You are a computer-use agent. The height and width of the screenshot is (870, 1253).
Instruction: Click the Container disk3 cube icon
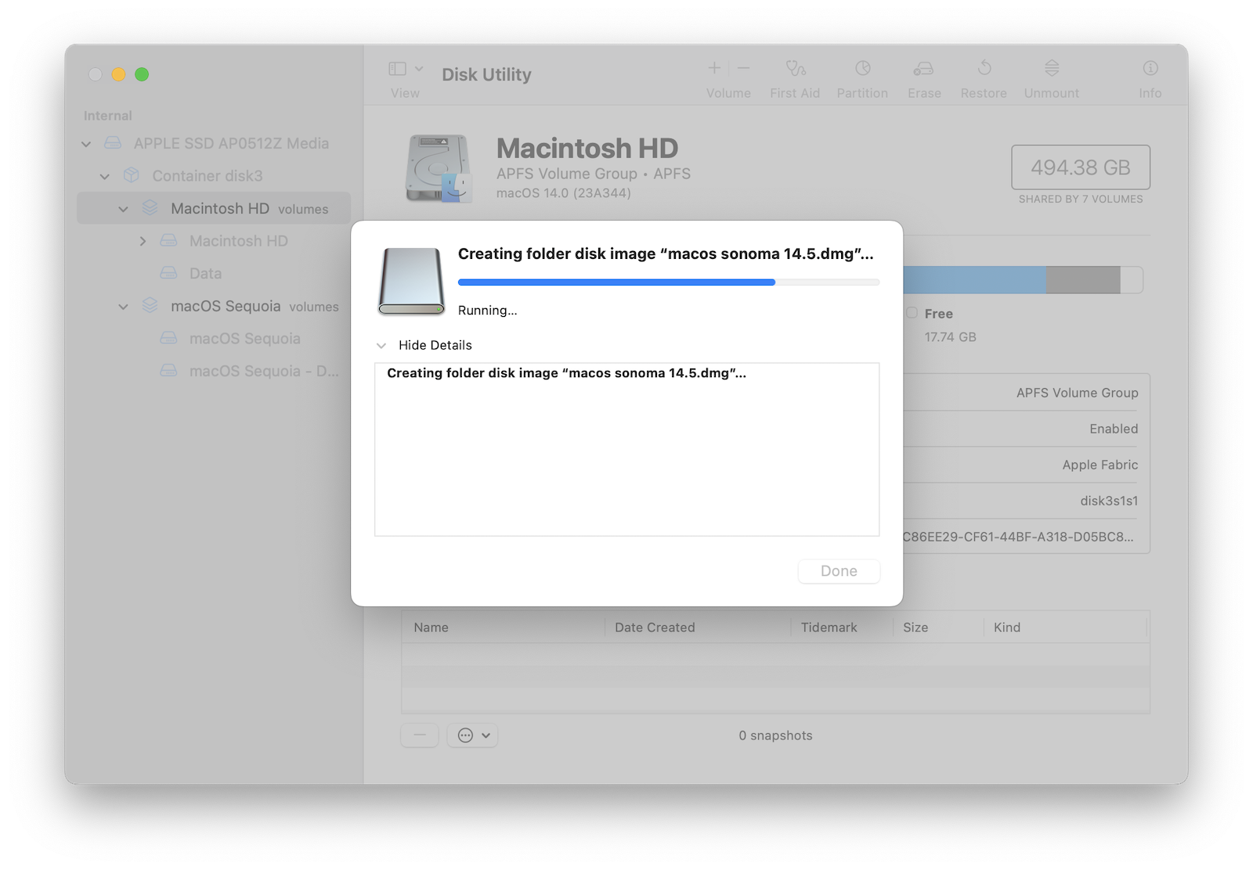132,175
